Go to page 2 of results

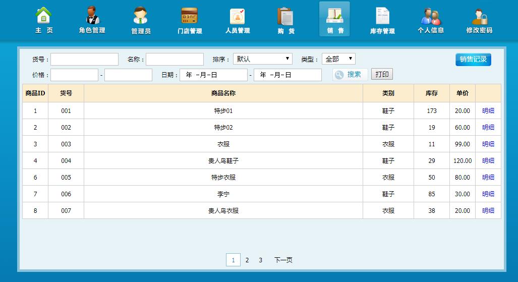click(x=247, y=260)
